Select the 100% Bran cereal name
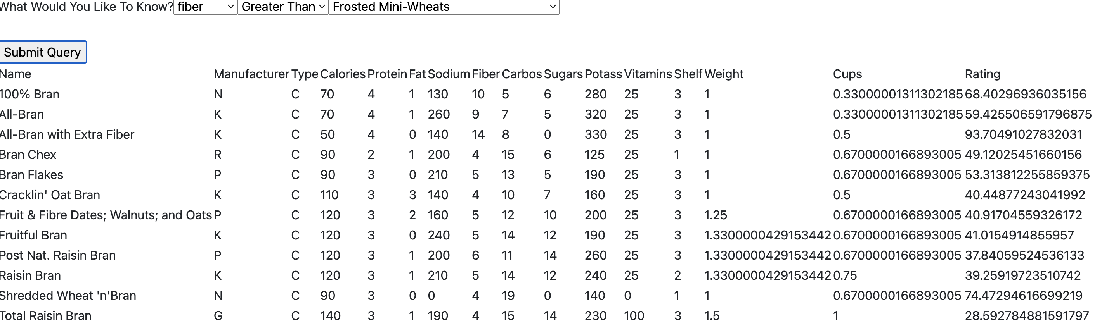1102x327 pixels. (x=29, y=95)
